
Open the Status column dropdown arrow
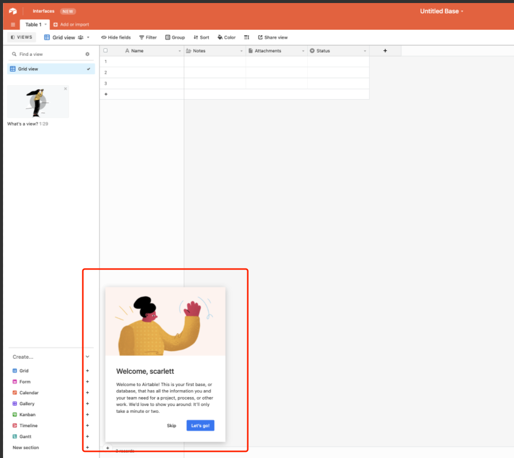tap(365, 51)
